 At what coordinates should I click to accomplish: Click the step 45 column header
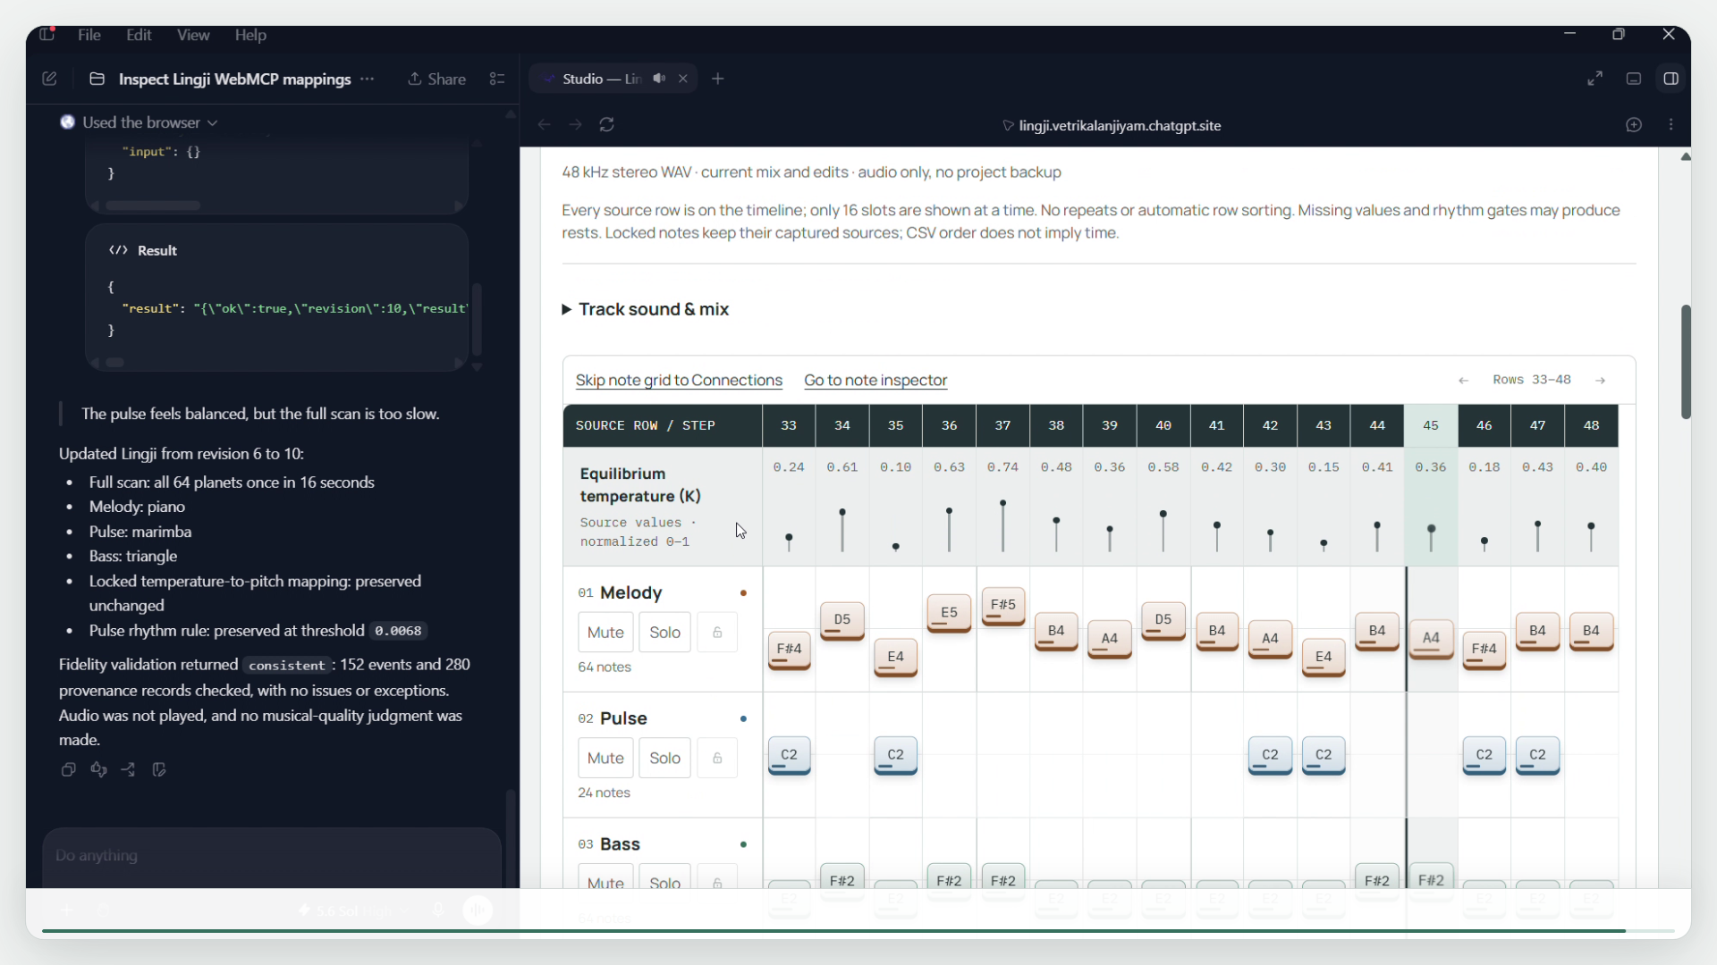pyautogui.click(x=1431, y=425)
